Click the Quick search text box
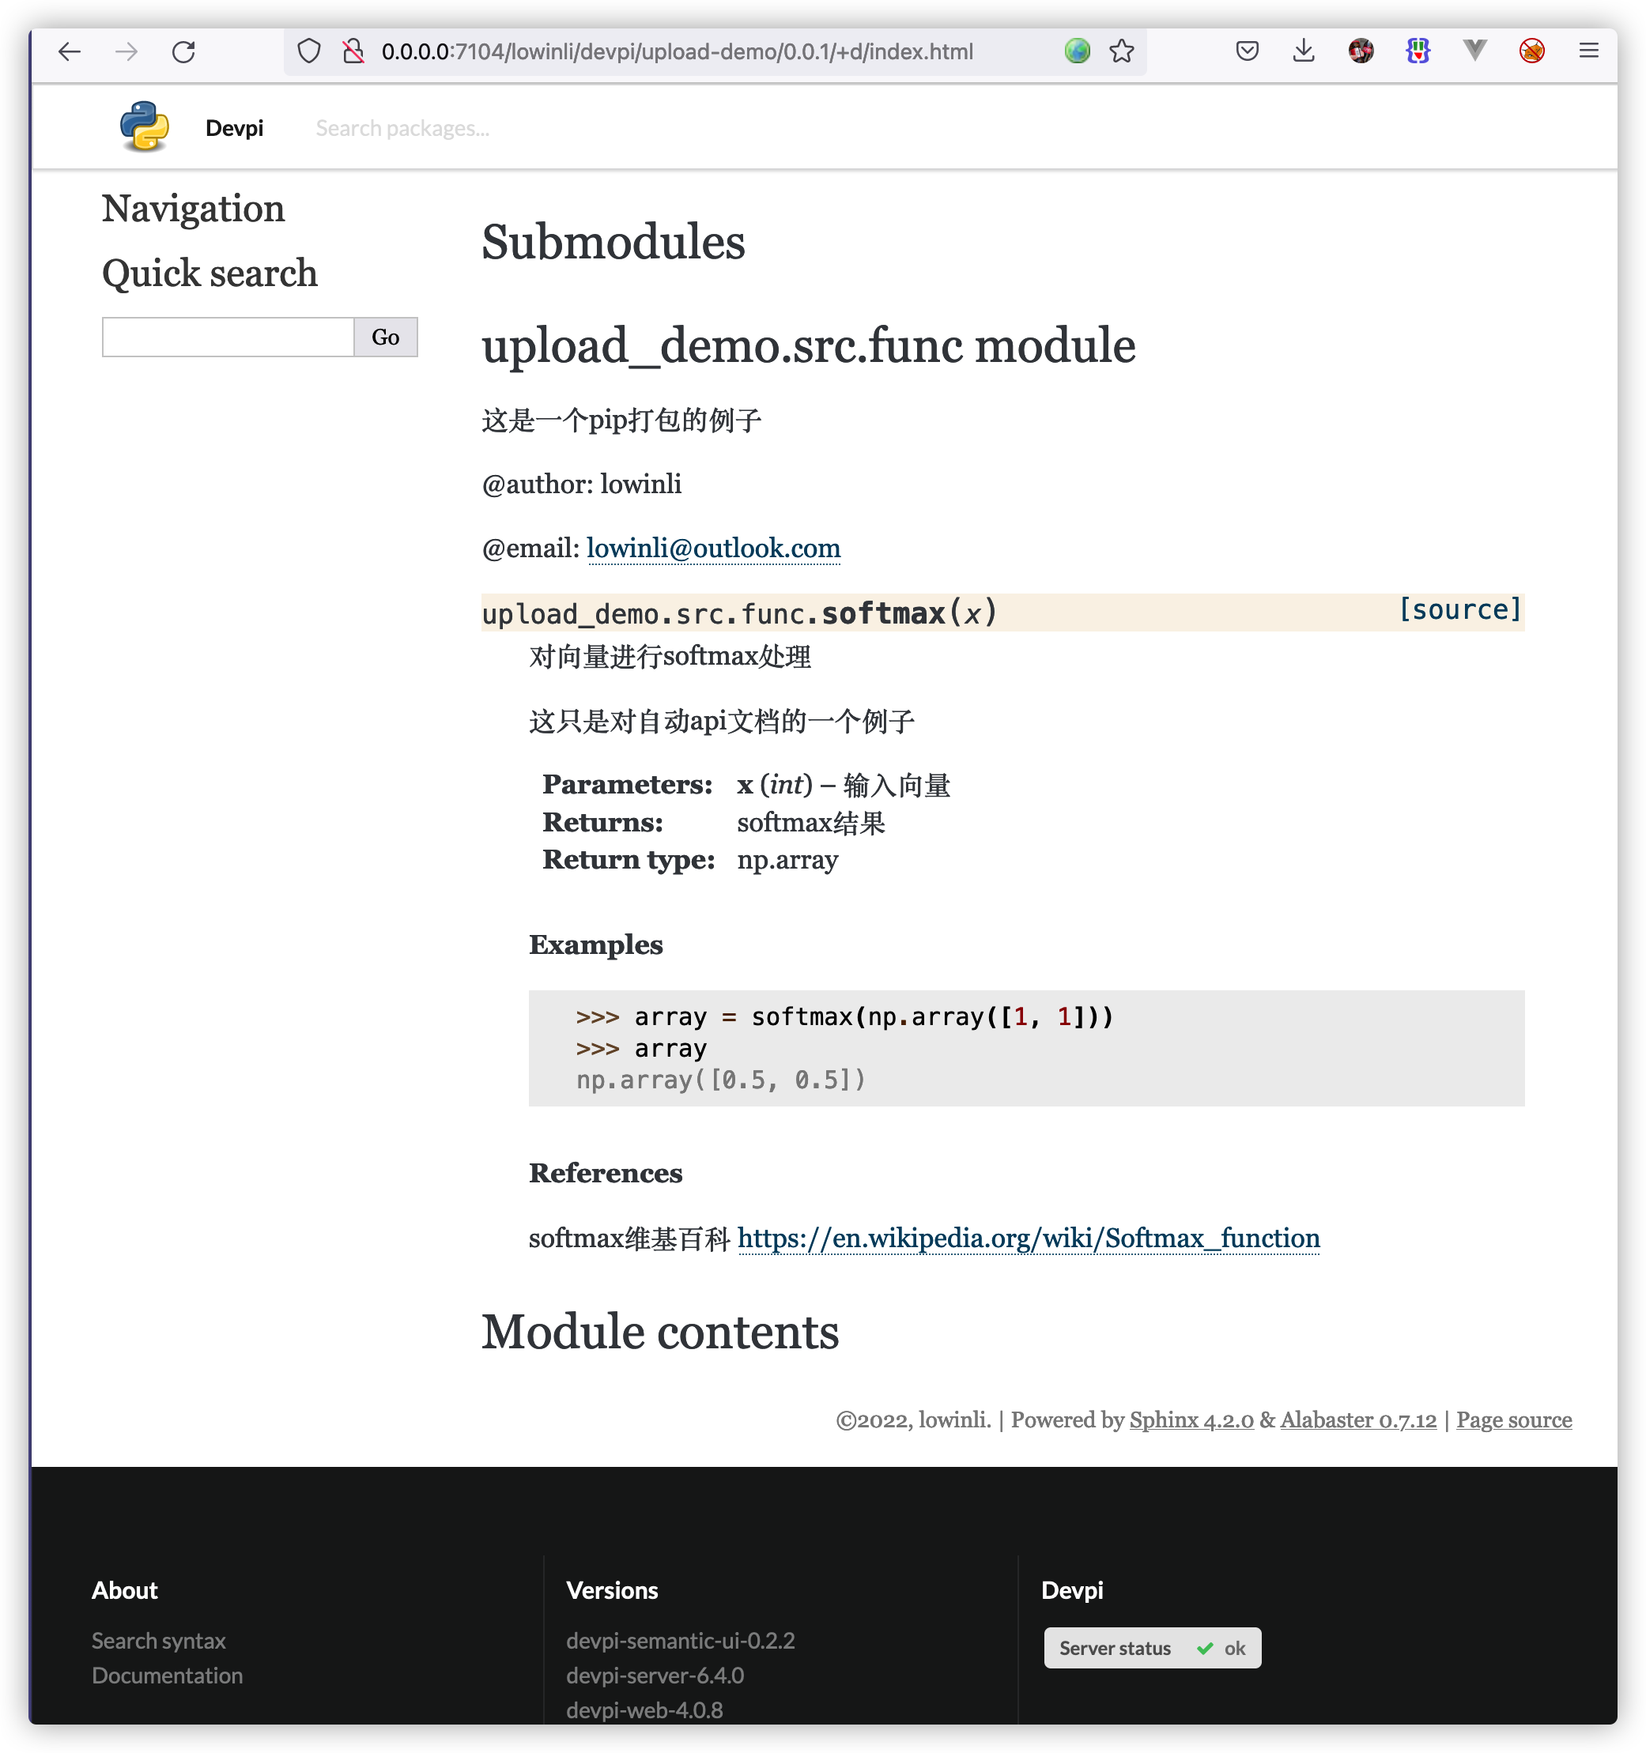The height and width of the screenshot is (1753, 1646). 228,337
